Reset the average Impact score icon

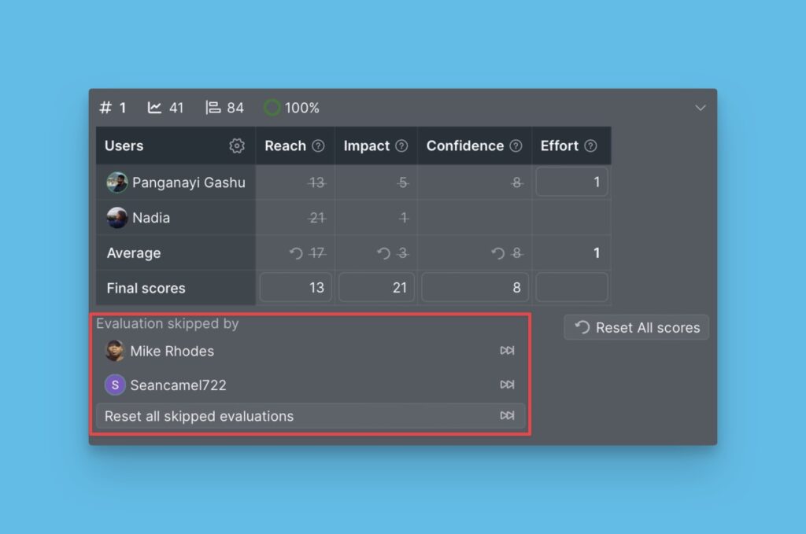click(x=383, y=253)
